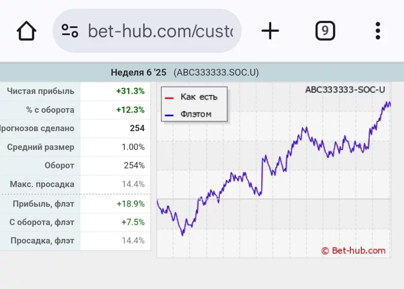Screen dimensions: 404x289
Task: Open the three-dot browser menu
Action: coord(377,31)
